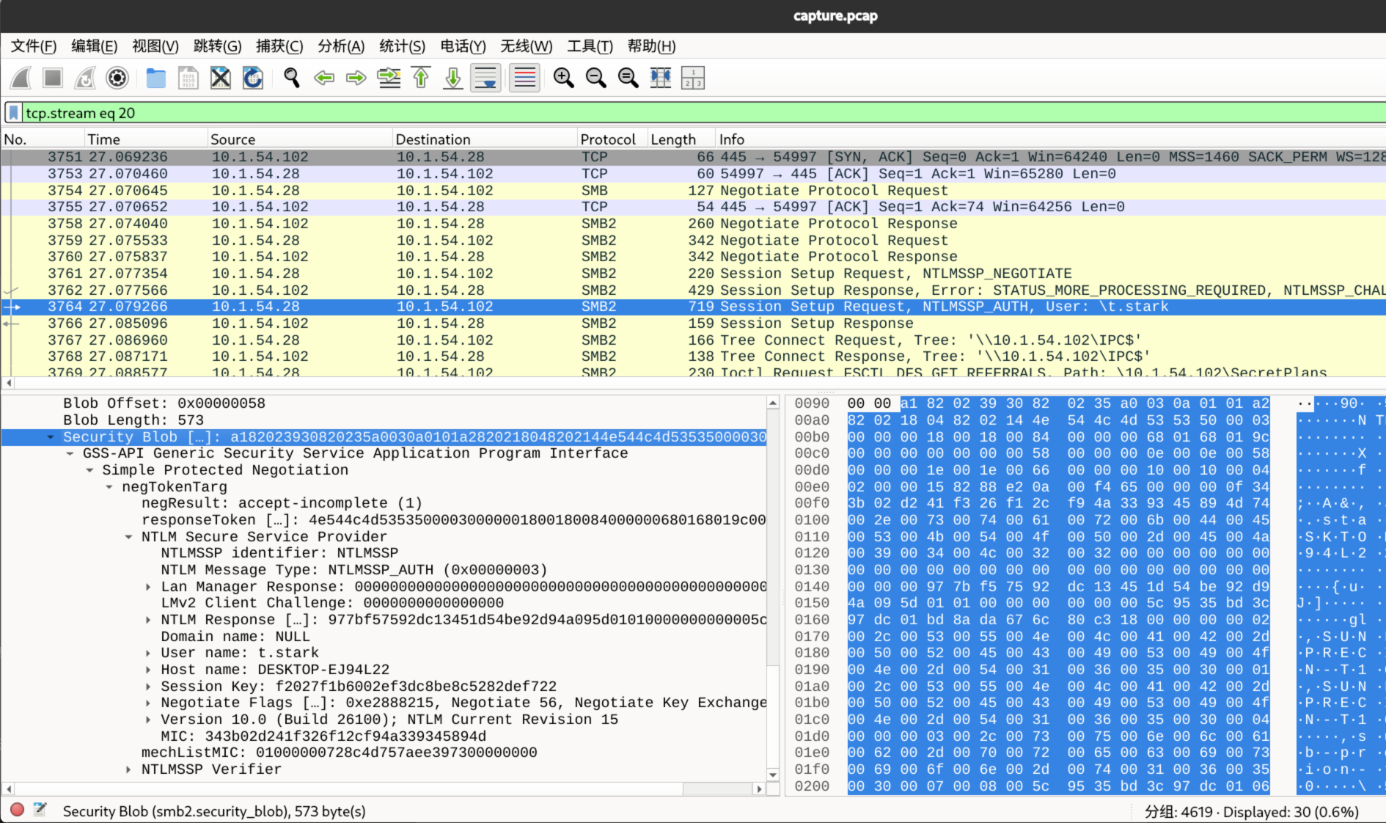Collapse the Security Blob tree node
1386x823 pixels.
[51, 437]
